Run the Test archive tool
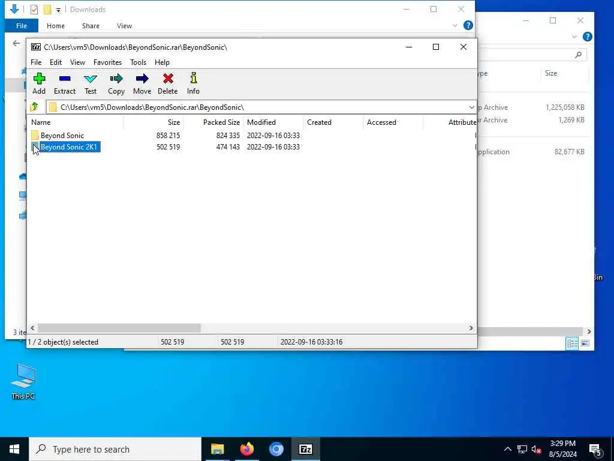Viewport: 614px width, 461px height. tap(91, 83)
